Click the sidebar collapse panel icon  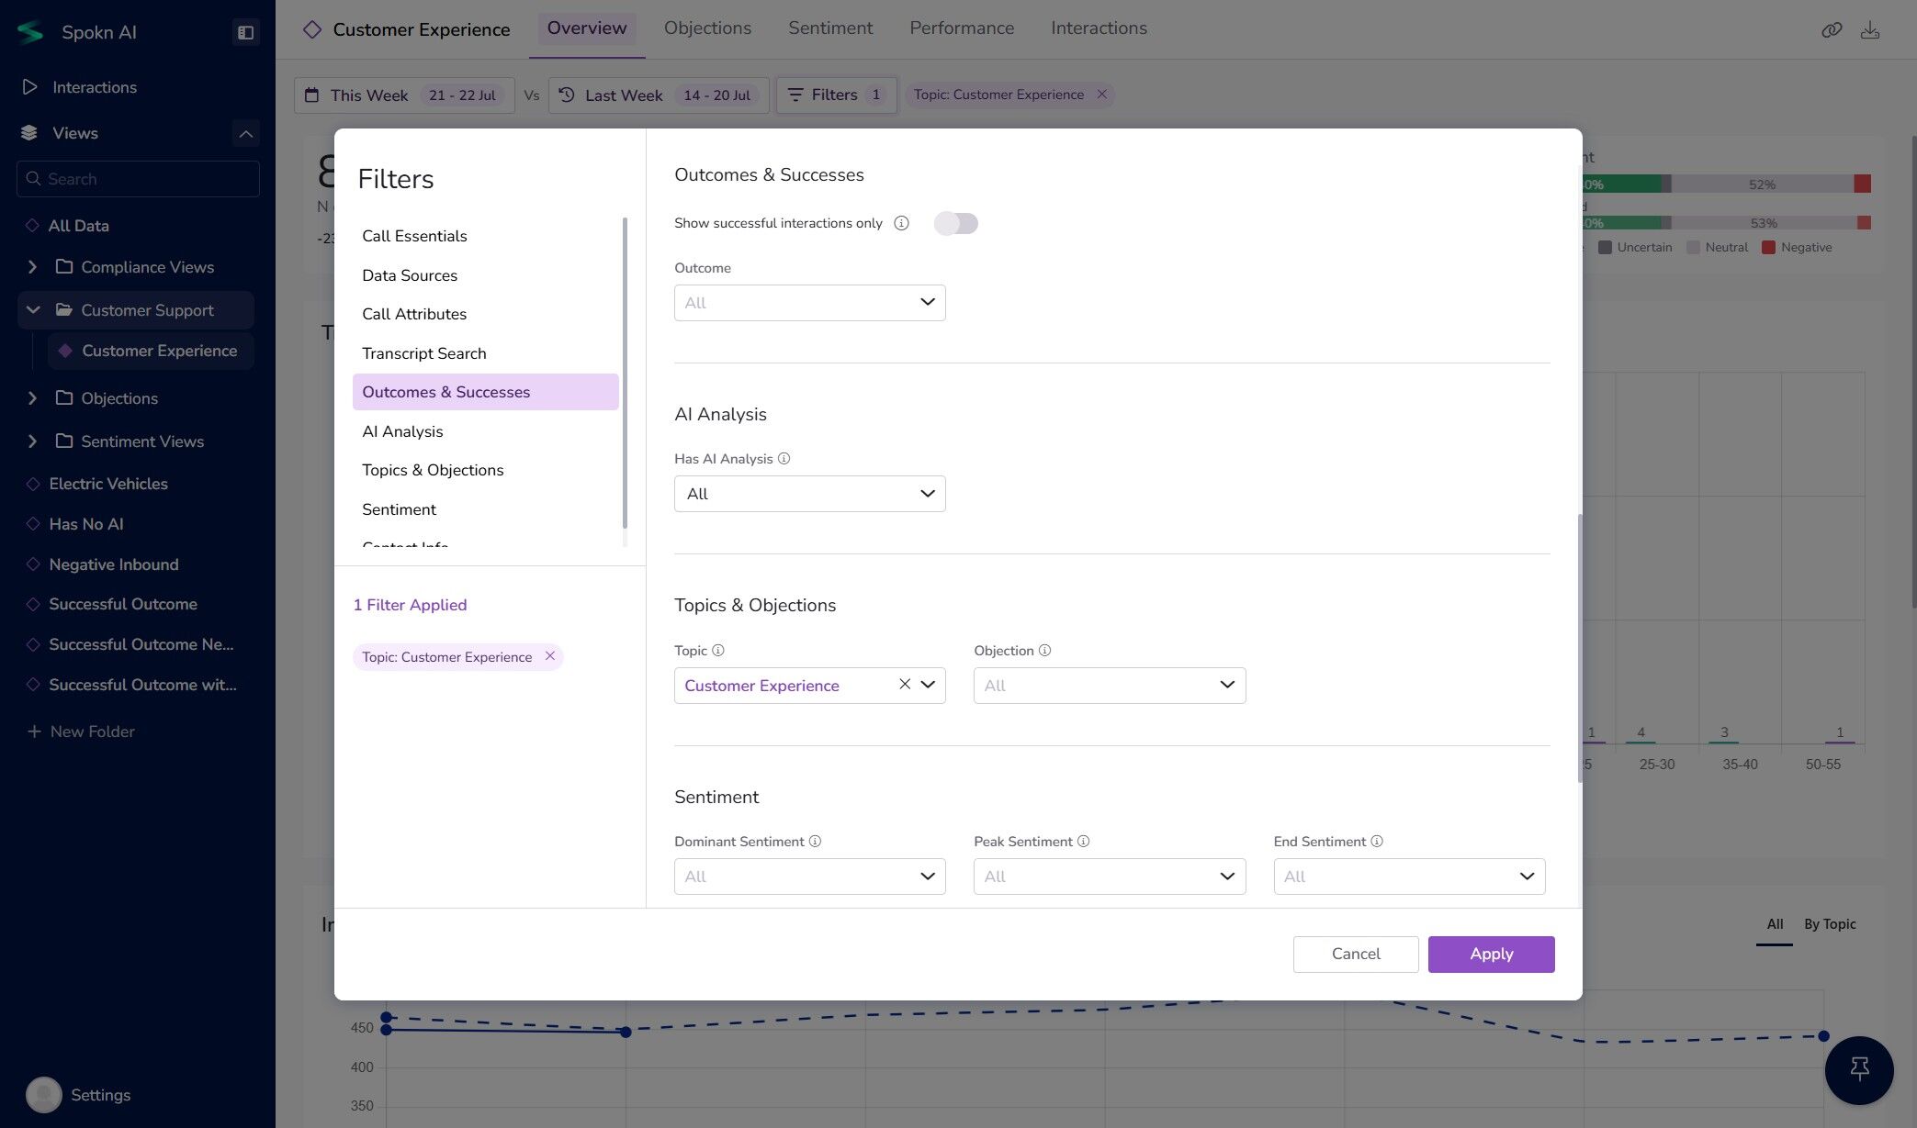[245, 32]
